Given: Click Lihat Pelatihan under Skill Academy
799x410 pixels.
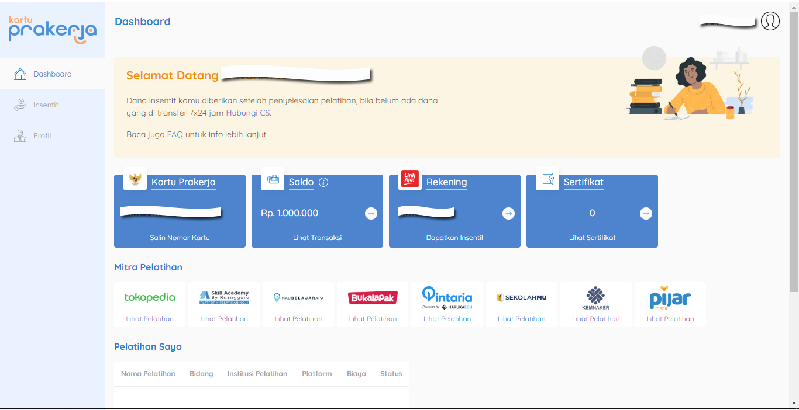Looking at the screenshot, I should [x=224, y=319].
